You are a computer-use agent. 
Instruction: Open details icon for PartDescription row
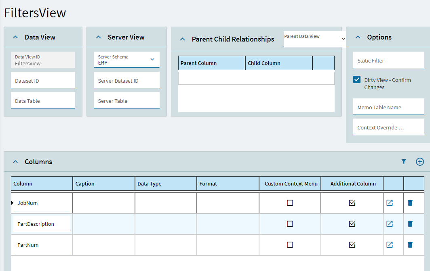(x=390, y=224)
